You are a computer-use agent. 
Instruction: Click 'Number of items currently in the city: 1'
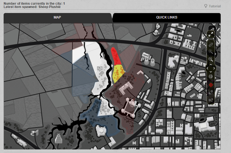(x=34, y=3)
